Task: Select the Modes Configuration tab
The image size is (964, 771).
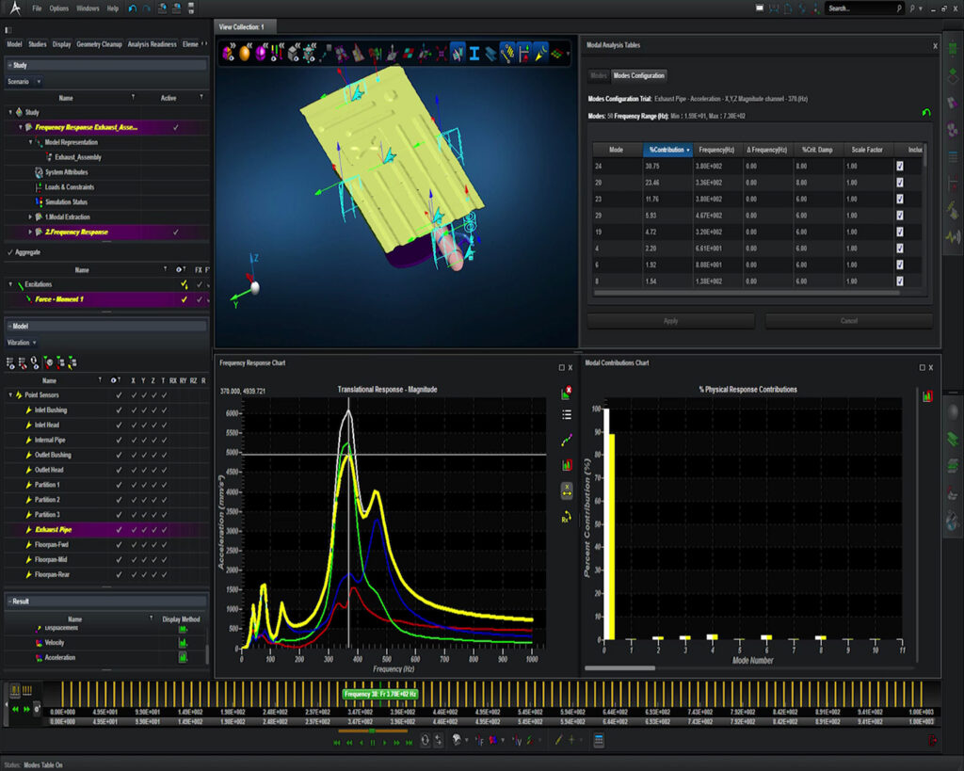Action: coord(639,75)
